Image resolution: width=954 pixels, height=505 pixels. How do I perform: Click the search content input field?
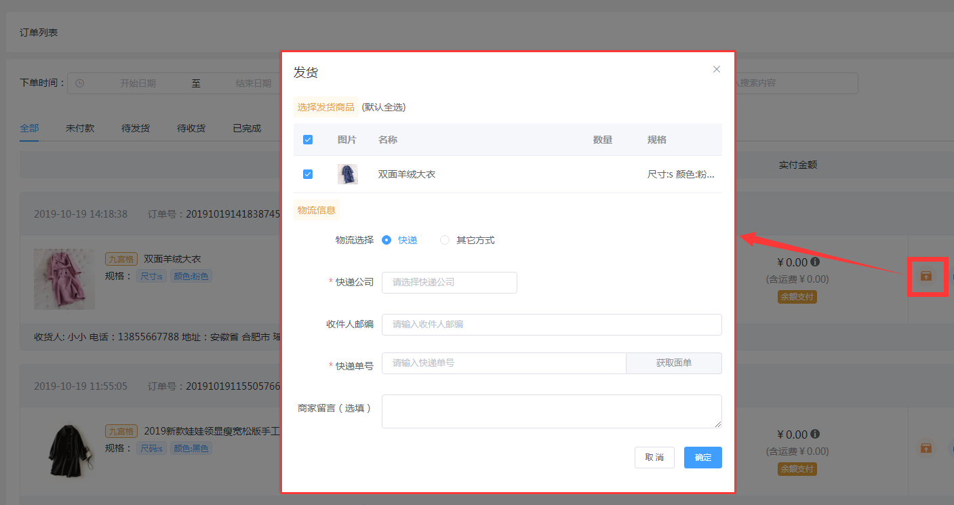pyautogui.click(x=796, y=83)
